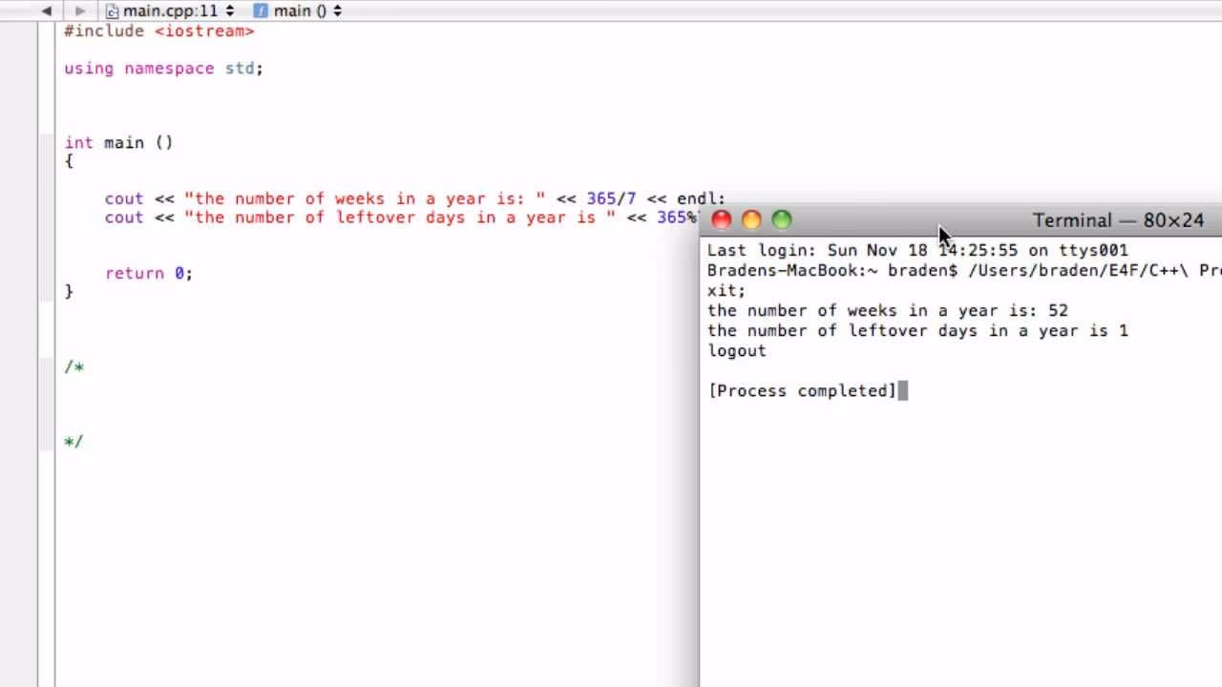Place cursor on the return 0 statement

tap(149, 273)
